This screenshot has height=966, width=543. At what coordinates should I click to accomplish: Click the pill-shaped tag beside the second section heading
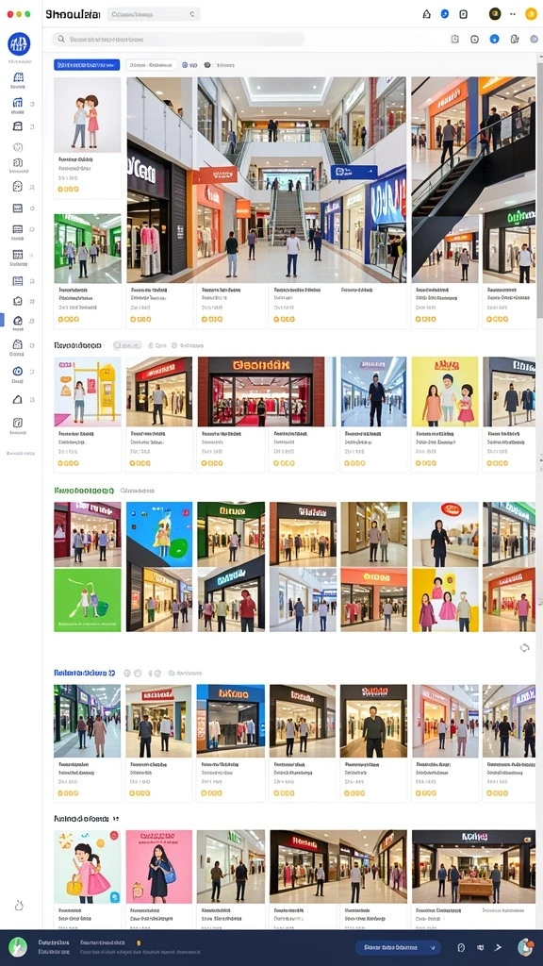(x=127, y=345)
